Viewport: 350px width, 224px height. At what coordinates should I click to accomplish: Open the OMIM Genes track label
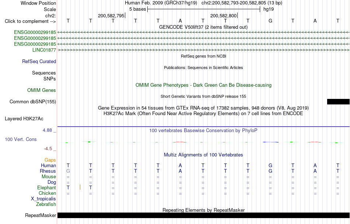click(x=42, y=90)
